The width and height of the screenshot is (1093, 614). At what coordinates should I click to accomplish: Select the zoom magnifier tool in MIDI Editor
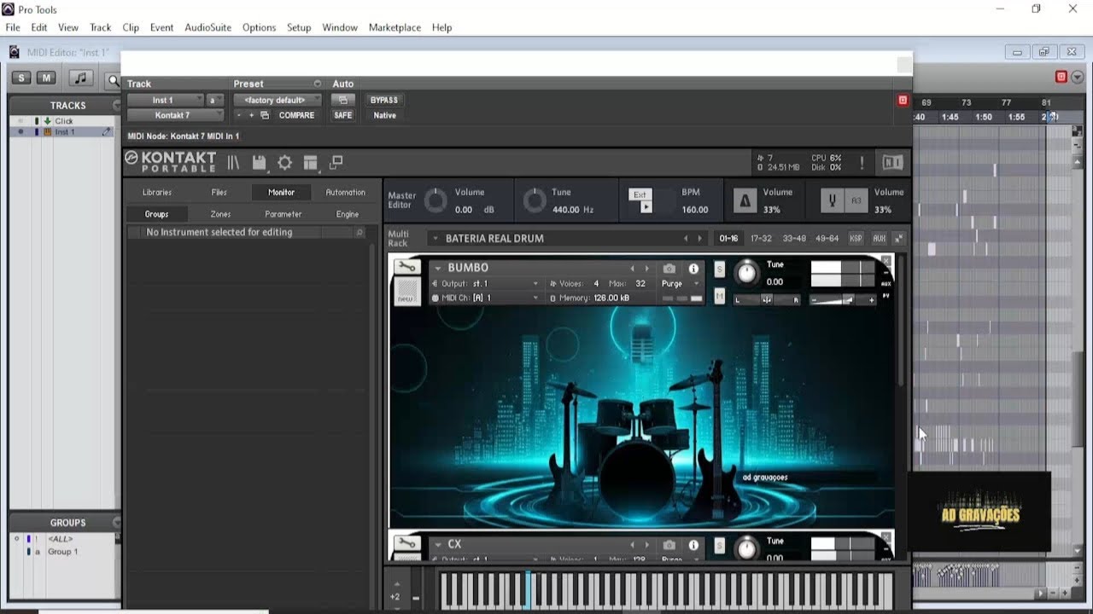click(113, 80)
